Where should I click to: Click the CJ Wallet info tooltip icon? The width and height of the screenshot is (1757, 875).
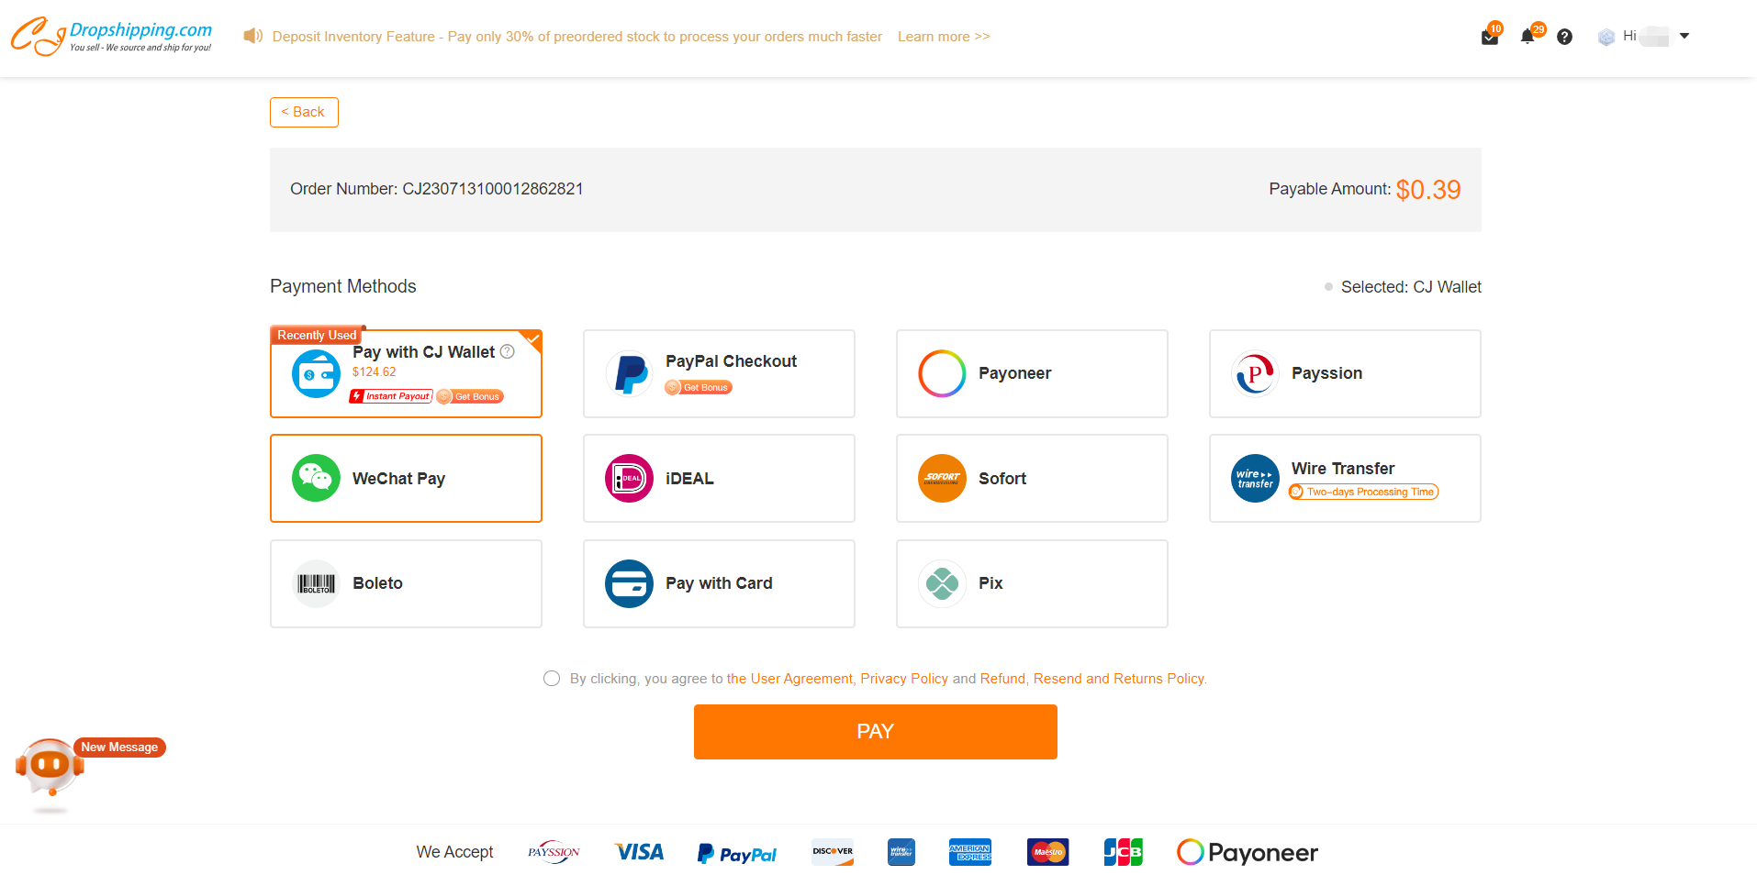[x=508, y=351]
